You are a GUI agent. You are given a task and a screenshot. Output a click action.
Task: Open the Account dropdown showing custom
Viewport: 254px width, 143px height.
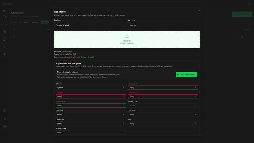[x=164, y=25]
